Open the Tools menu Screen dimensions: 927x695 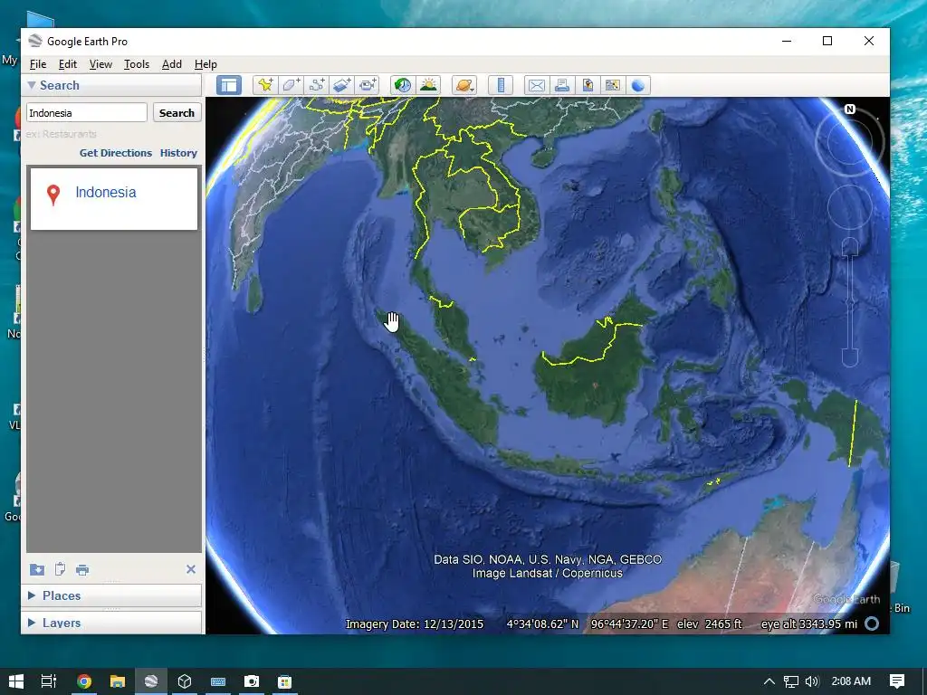137,64
